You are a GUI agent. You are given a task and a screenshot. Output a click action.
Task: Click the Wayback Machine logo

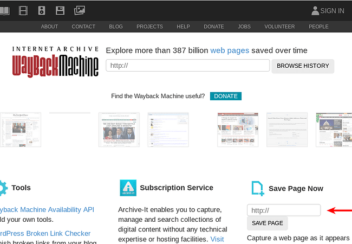click(x=55, y=62)
